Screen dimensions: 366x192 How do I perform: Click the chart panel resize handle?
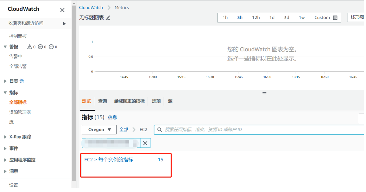(264, 93)
